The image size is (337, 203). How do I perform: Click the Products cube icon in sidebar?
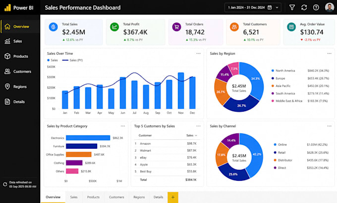pos(7,56)
